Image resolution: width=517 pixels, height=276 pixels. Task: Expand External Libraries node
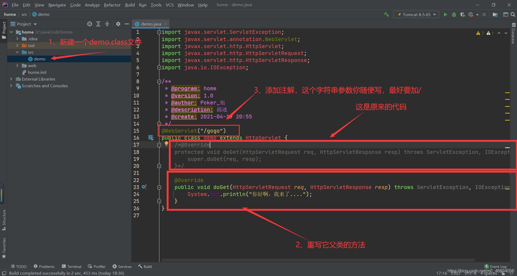[11, 79]
